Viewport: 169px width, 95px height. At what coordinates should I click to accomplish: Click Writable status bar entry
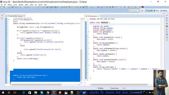click(x=100, y=88)
